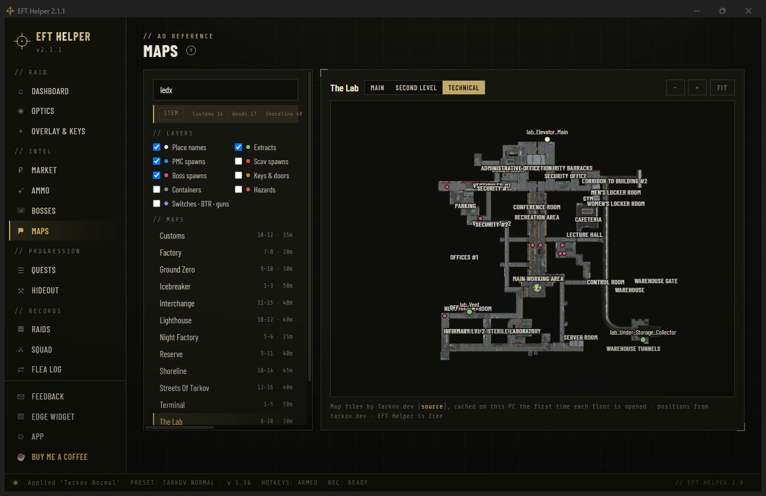Open the help icon beside MAPS
This screenshot has width=766, height=496.
point(191,51)
